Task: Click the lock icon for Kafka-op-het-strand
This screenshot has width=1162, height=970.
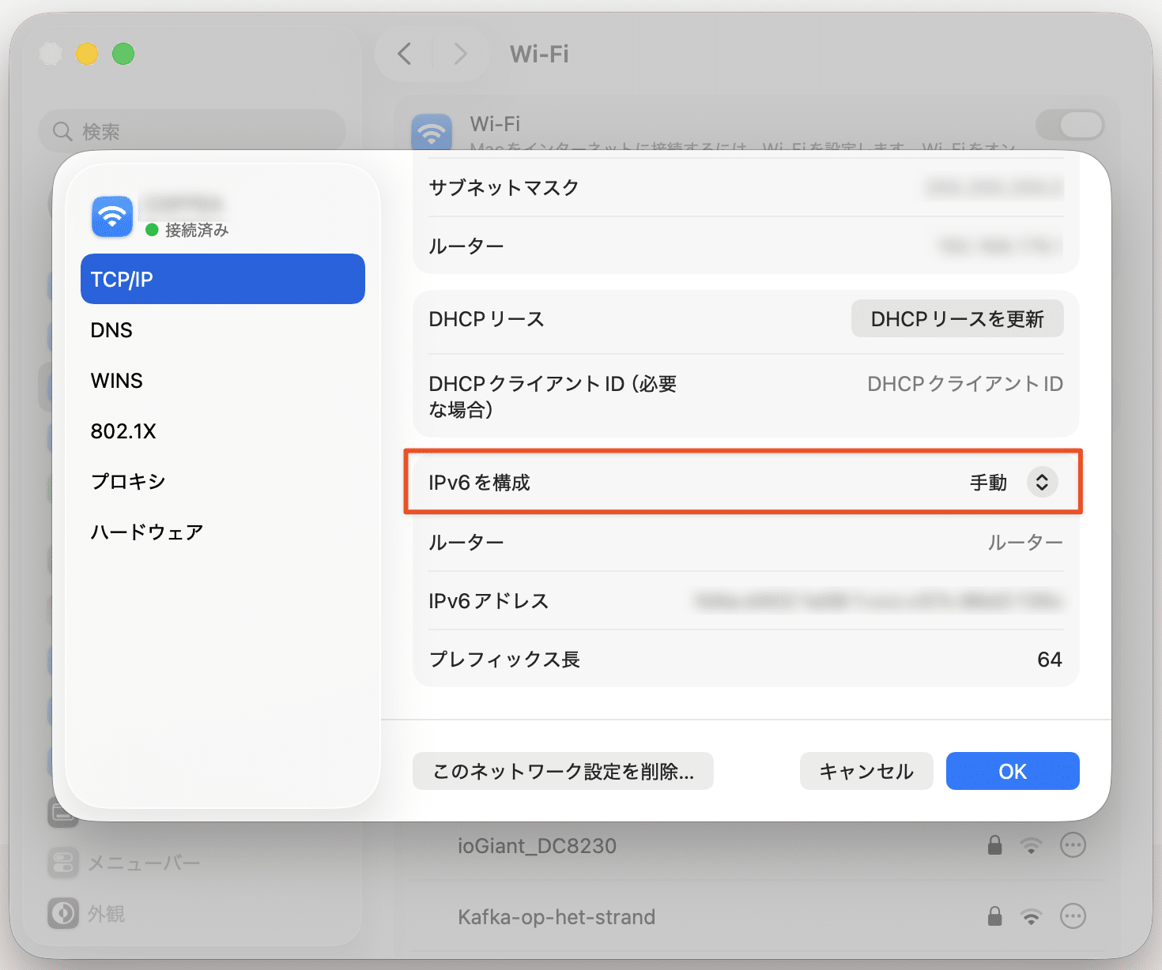Action: pos(995,916)
